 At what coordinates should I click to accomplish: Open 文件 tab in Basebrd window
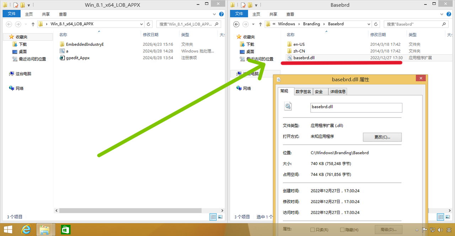(x=239, y=14)
